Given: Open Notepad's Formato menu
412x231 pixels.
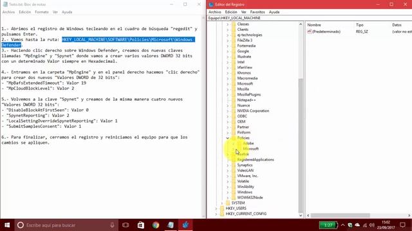Looking at the screenshot, I should pyautogui.click(x=42, y=12).
